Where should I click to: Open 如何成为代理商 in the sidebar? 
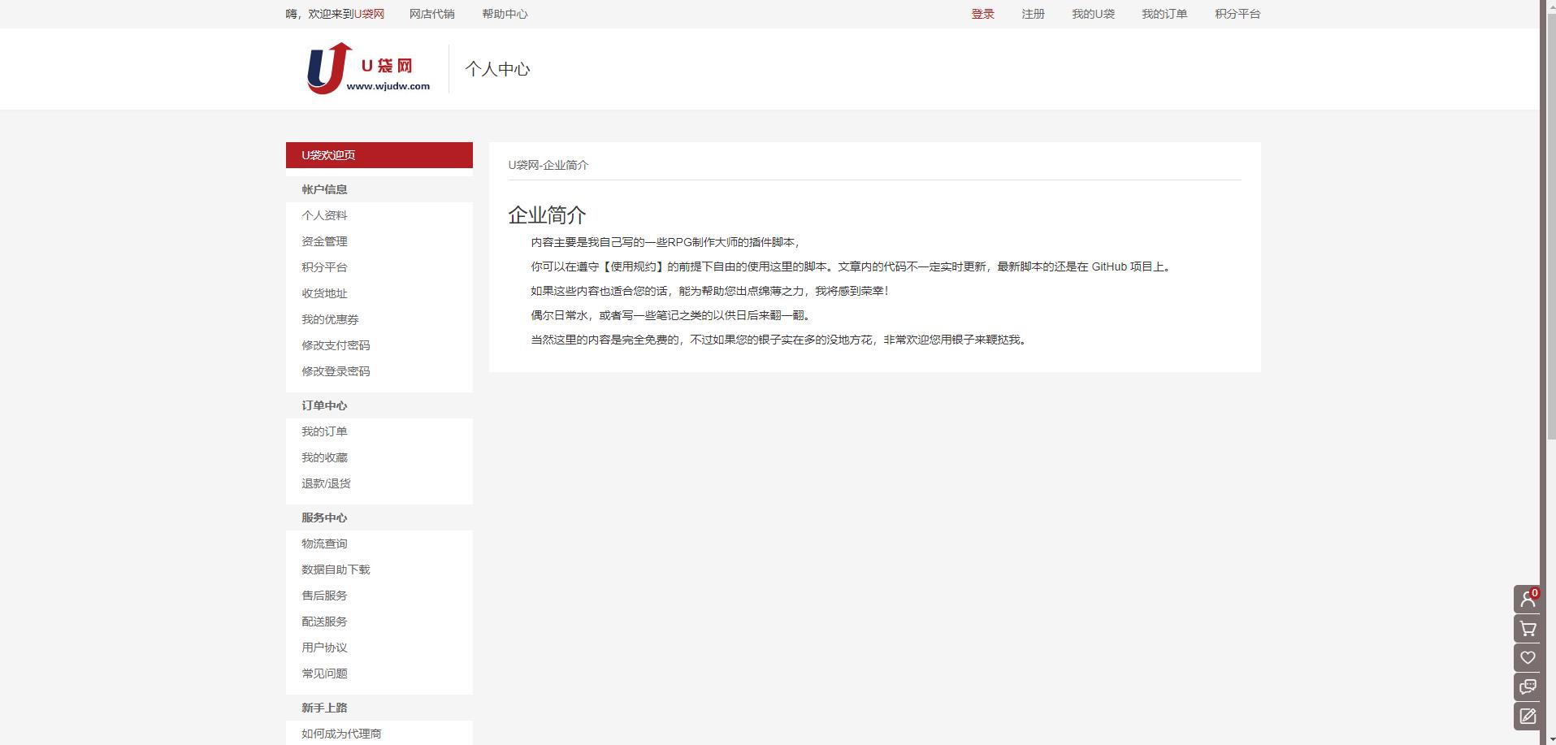341,734
